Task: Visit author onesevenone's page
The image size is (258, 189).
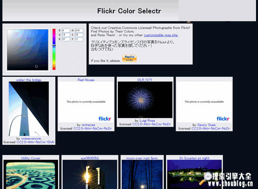Action: (x=31, y=138)
